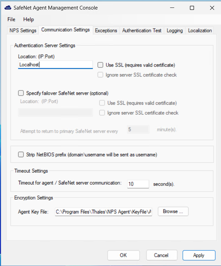Toggle Ignore server SSL certificate check for primary server
This screenshot has height=266, width=221.
click(100, 75)
